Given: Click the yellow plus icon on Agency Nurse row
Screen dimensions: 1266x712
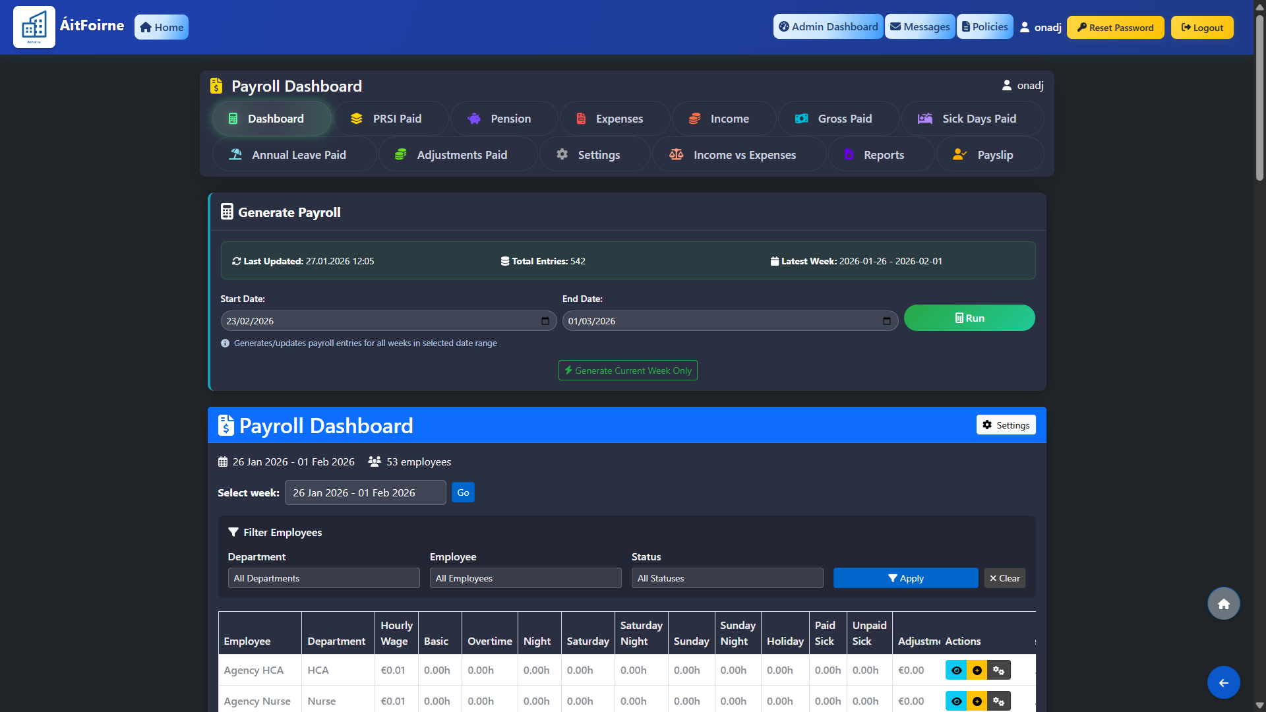Looking at the screenshot, I should click(x=977, y=701).
